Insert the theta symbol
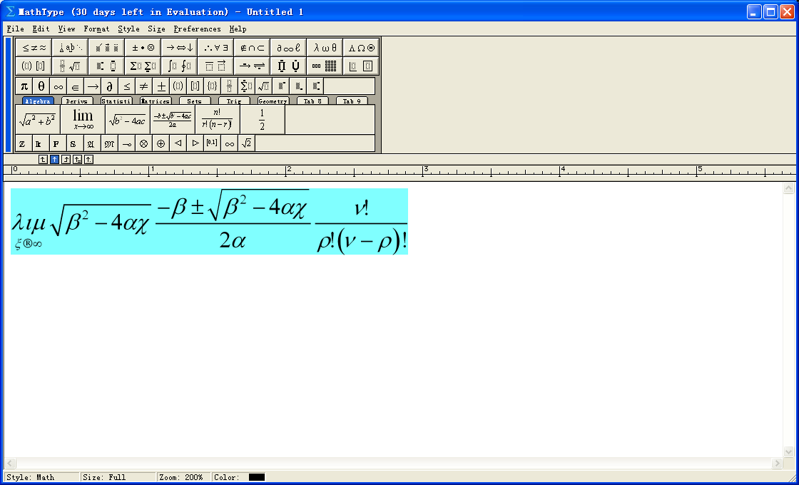799x485 pixels. click(41, 86)
